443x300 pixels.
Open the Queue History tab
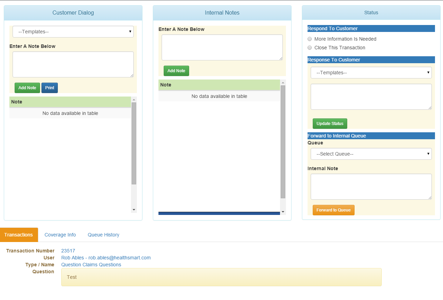point(103,235)
